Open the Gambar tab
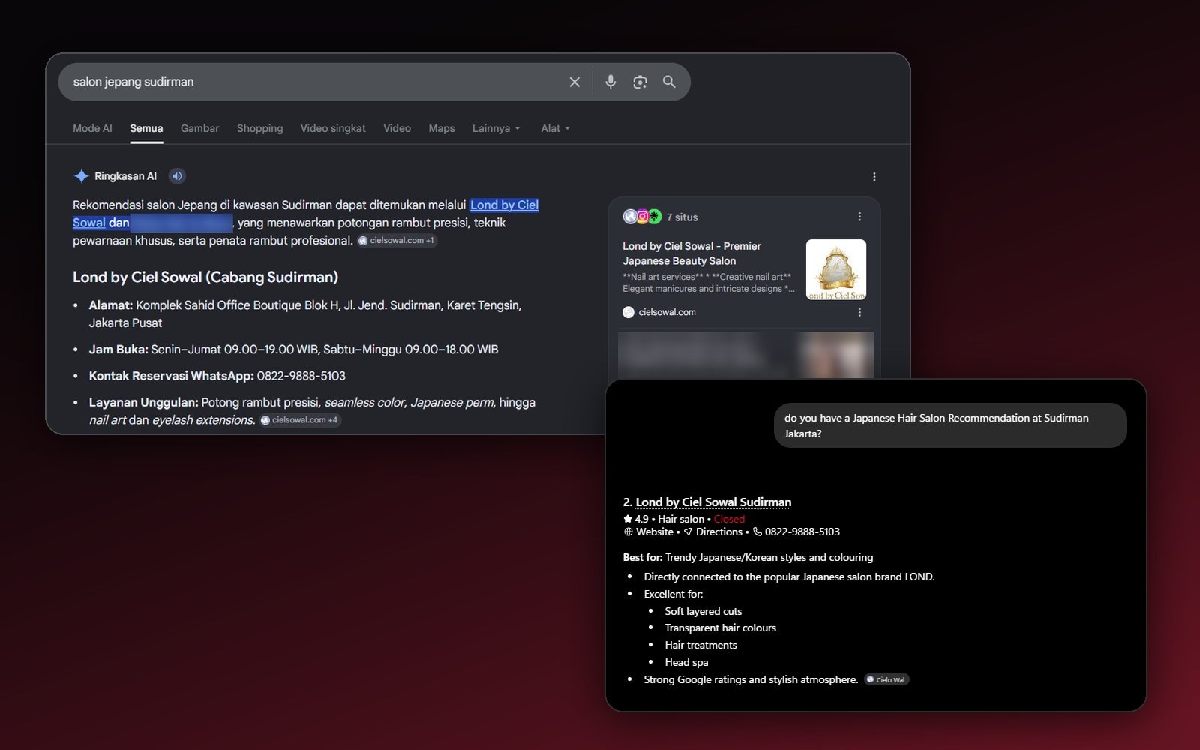 point(199,128)
